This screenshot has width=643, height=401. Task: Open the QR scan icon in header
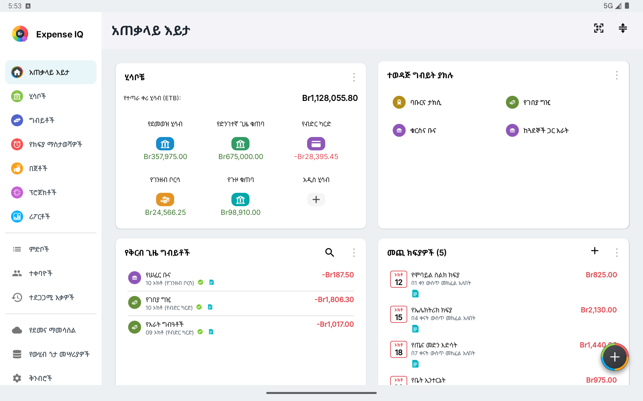pyautogui.click(x=599, y=28)
